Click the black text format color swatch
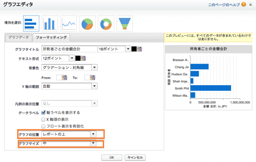Image resolution: width=256 pixels, height=162 pixels. point(78,58)
